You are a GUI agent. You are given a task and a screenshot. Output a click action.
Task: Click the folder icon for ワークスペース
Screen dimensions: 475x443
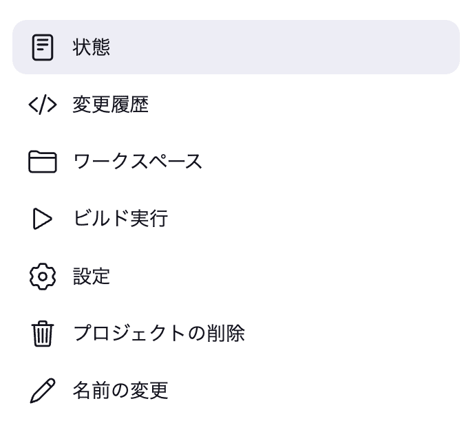coord(43,162)
